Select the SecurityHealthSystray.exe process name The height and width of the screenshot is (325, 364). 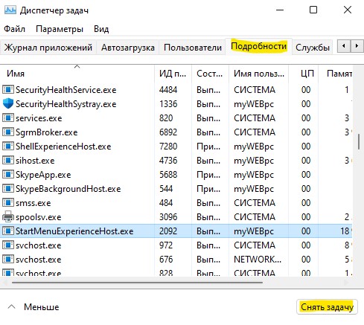[66, 104]
